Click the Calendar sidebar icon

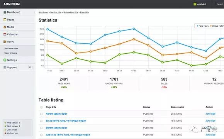(x=5, y=34)
